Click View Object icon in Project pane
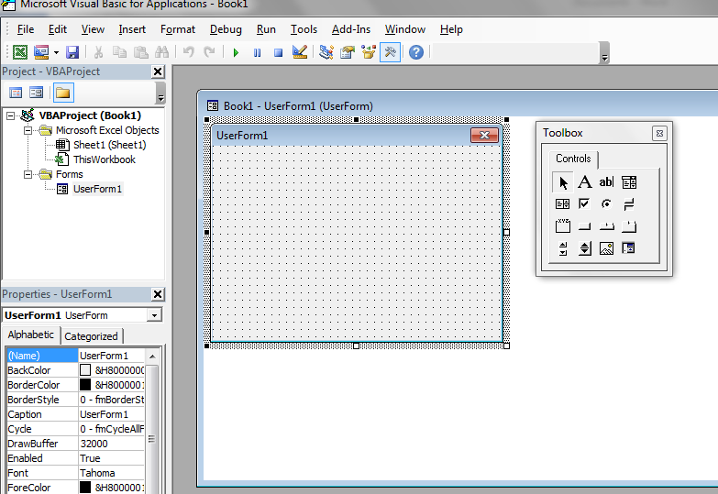The width and height of the screenshot is (718, 494). [36, 93]
